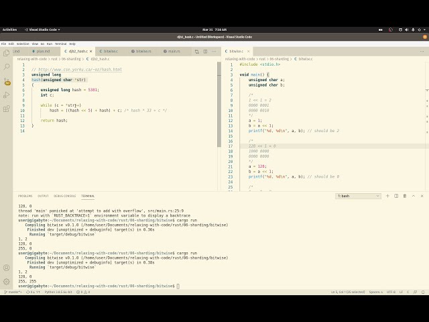This screenshot has height=322, width=429.
Task: Open the clock and calendar
Action: pos(214,30)
